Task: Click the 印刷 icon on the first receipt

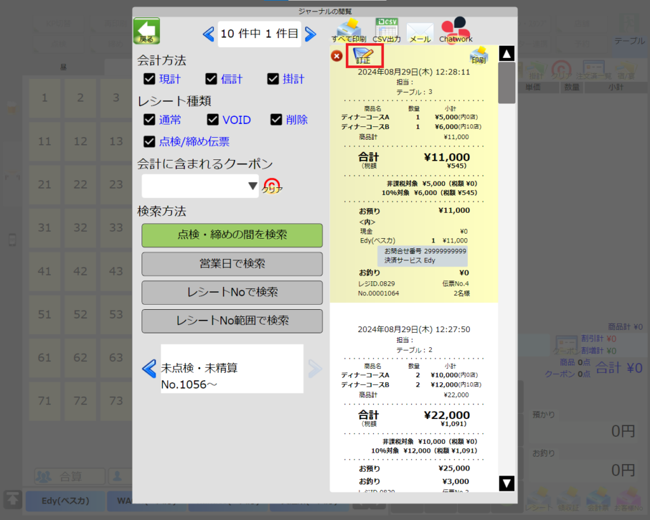Action: pos(479,56)
